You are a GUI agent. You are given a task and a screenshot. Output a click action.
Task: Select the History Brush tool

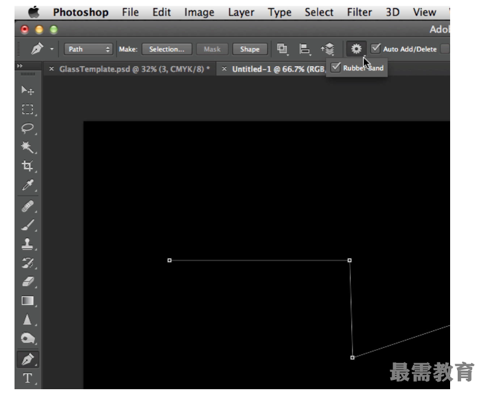tap(27, 263)
